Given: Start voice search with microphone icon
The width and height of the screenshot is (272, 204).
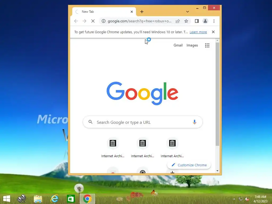Looking at the screenshot, I should coord(194,122).
